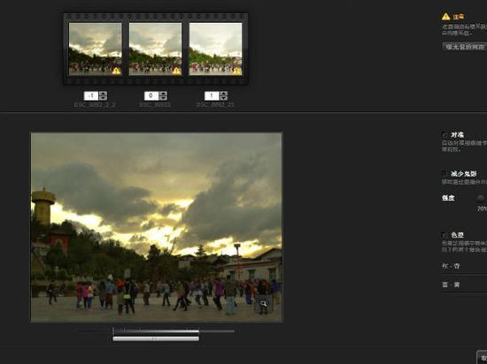Toggle the 对准 alignment checkbox
The image size is (487, 364).
[444, 135]
